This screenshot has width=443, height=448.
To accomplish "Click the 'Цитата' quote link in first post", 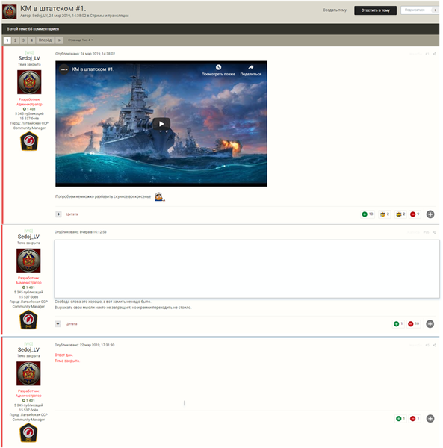I will (x=72, y=214).
